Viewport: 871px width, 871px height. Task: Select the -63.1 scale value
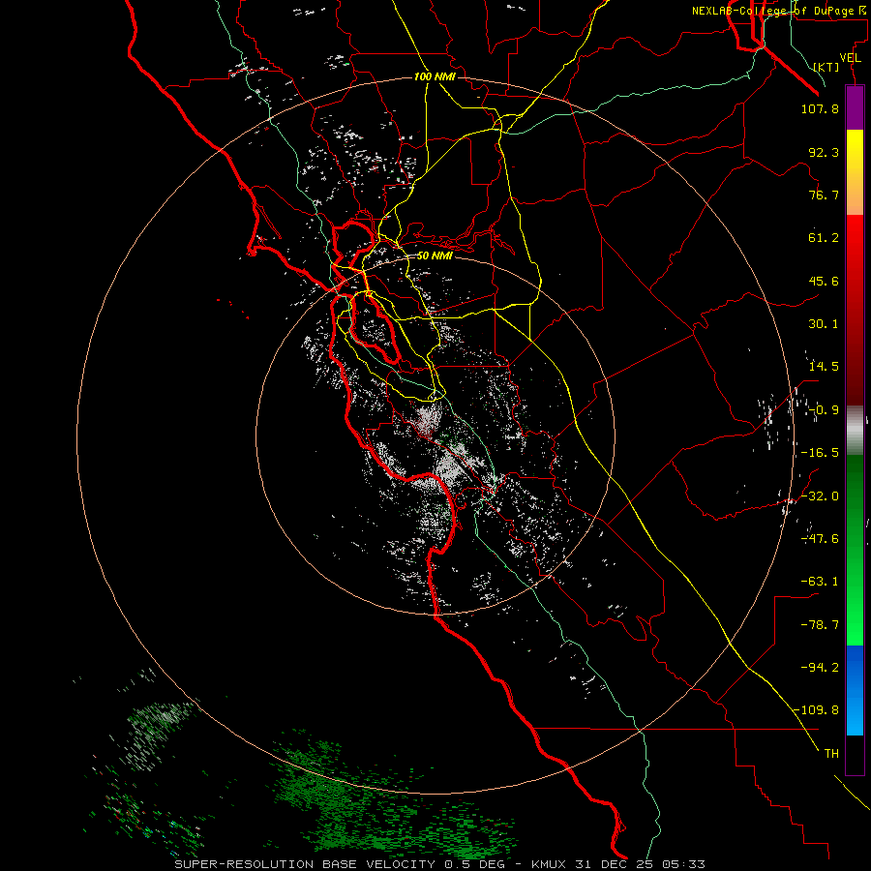[x=820, y=582]
